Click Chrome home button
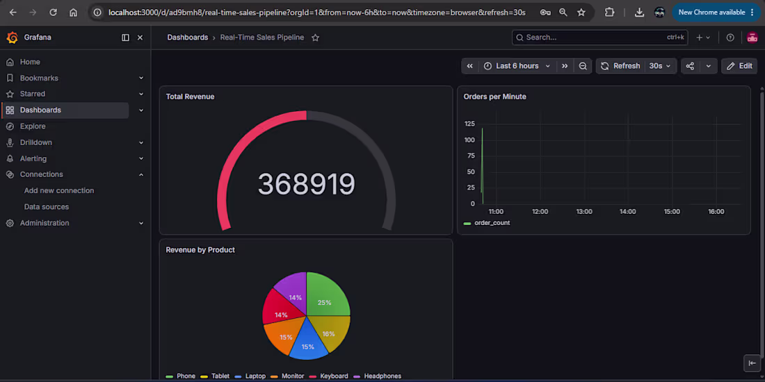The image size is (765, 382). (73, 13)
